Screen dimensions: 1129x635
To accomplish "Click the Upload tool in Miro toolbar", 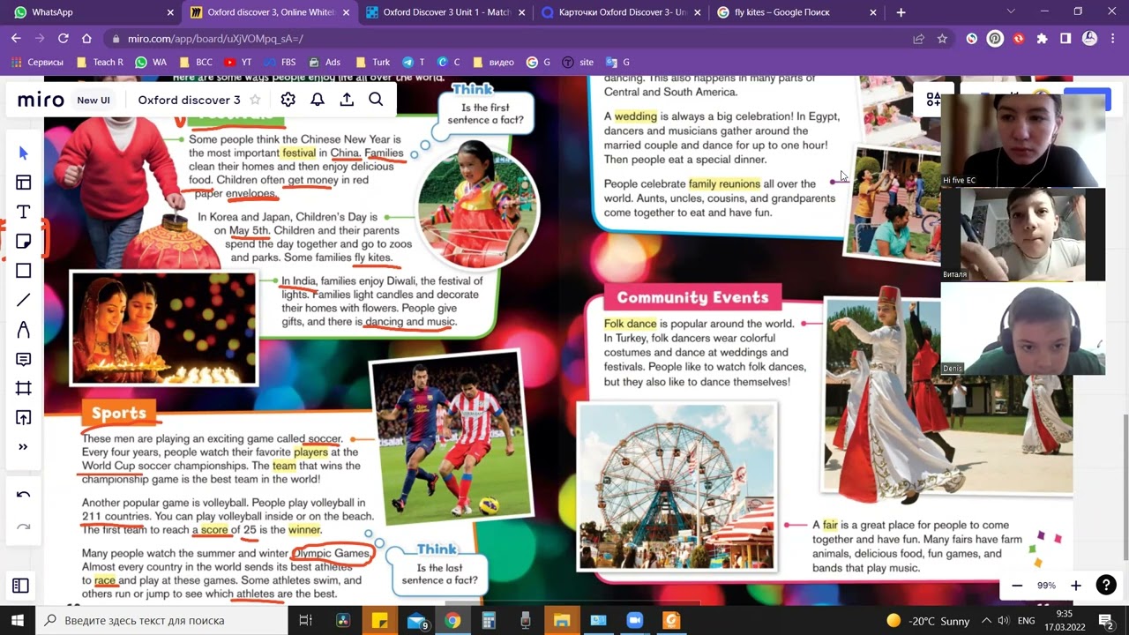I will pos(24,418).
